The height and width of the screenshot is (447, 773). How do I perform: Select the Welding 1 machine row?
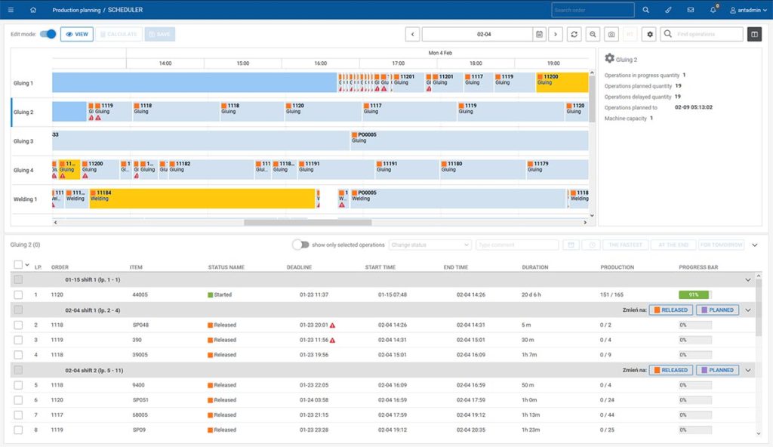[25, 199]
